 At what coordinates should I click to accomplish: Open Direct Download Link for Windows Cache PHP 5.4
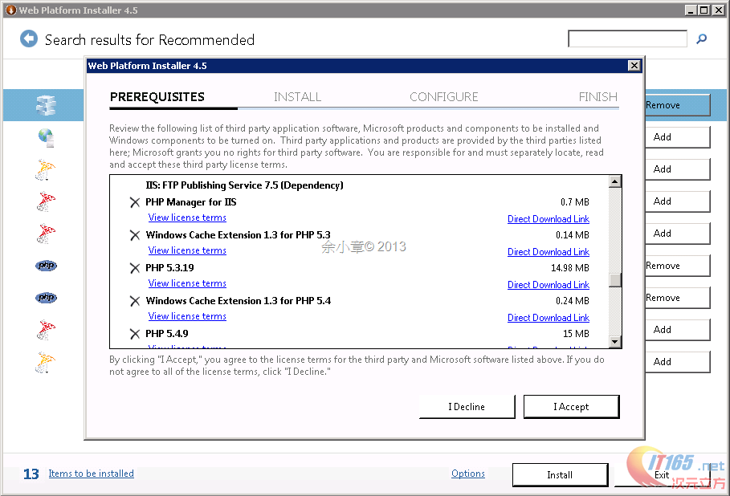tap(549, 318)
